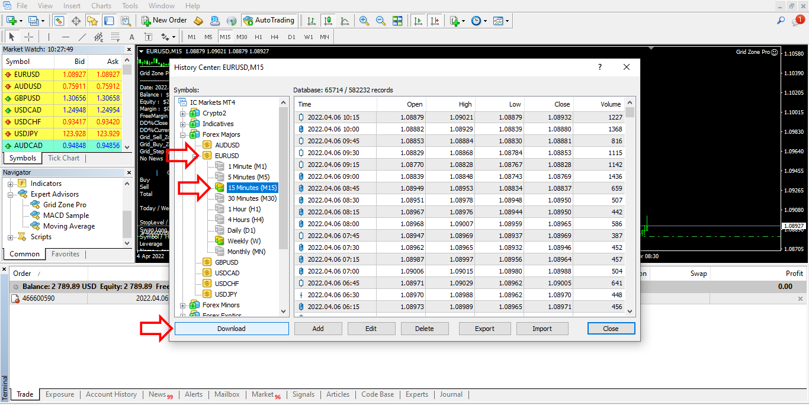Image resolution: width=809 pixels, height=405 pixels.
Task: Expand the Forex Minors group
Action: 183,305
